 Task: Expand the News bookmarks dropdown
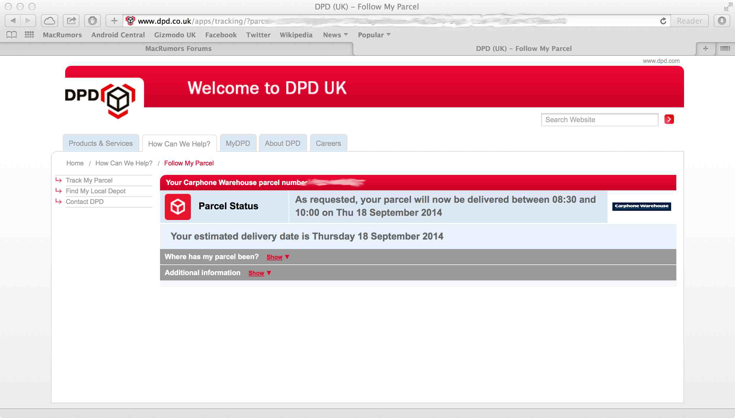point(335,35)
